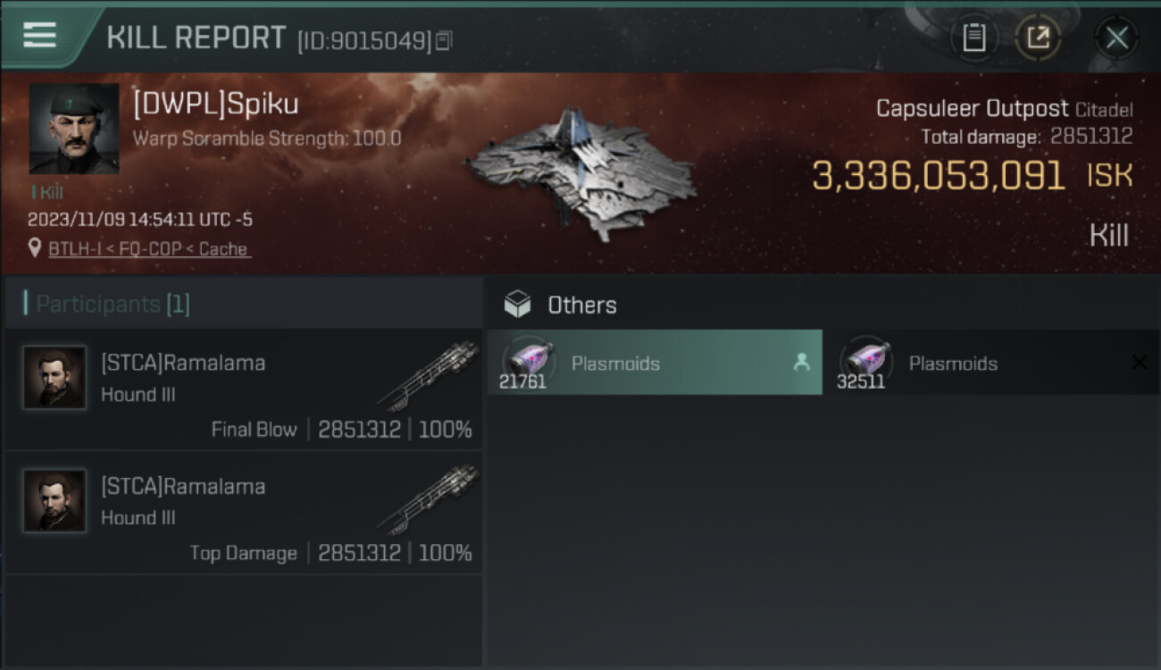Click the person icon on the dropped Plasmoids item

(801, 362)
